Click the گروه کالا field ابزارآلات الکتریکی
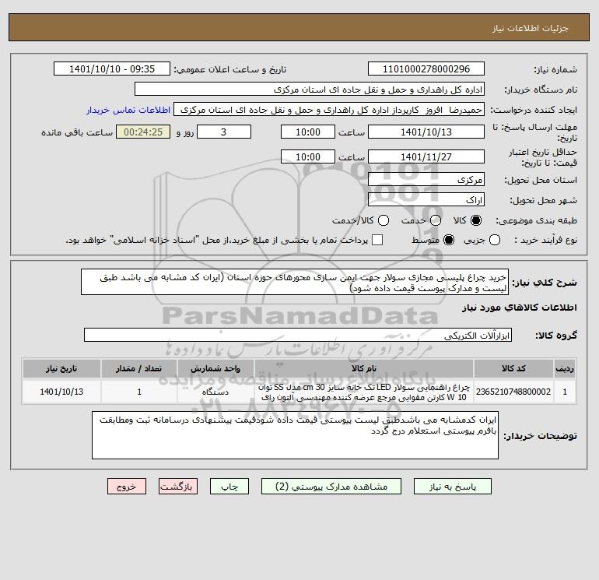 click(x=298, y=335)
